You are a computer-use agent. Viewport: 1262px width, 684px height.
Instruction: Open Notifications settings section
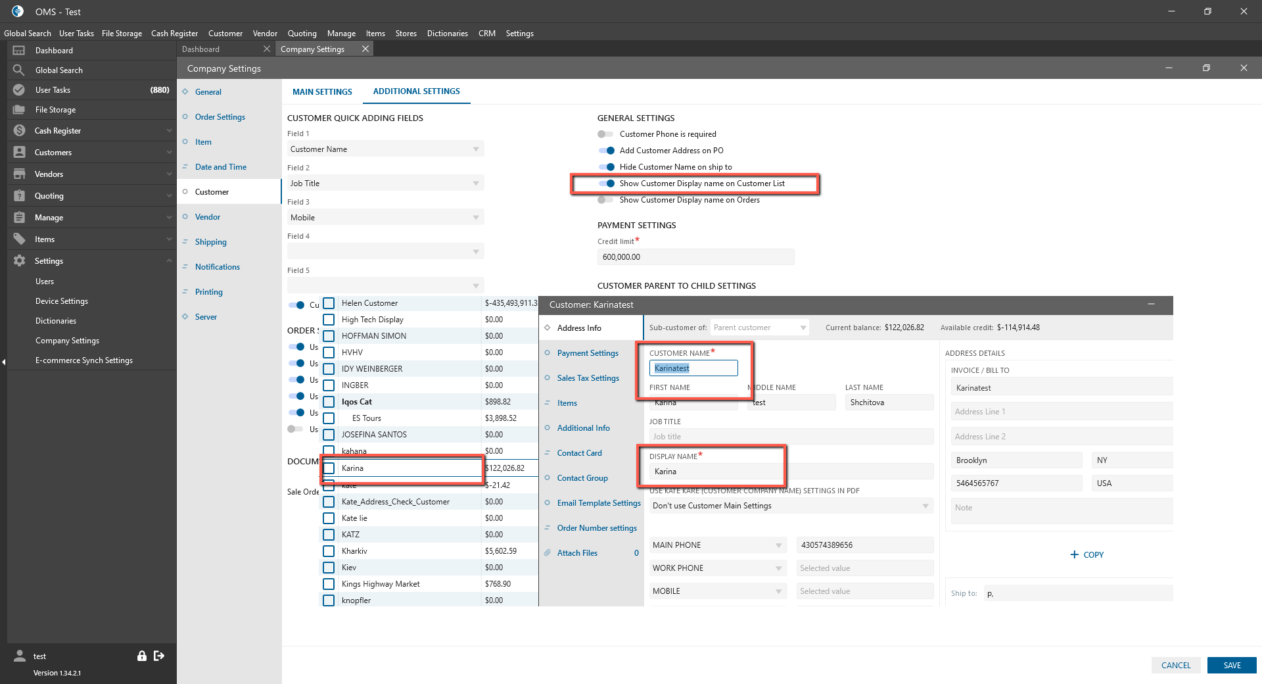(218, 267)
